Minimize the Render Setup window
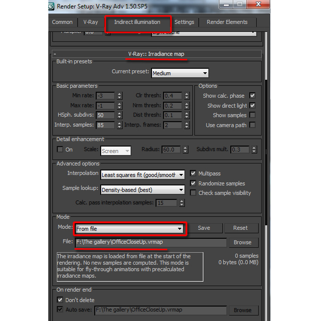Viewport: 319px width, 321px height. 226,4
